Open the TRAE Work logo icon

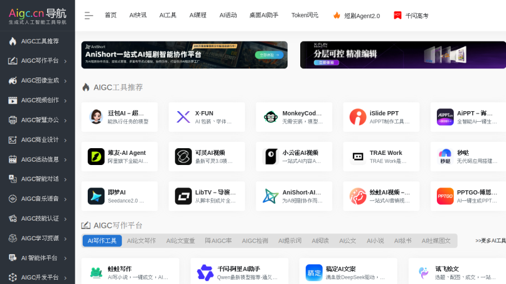(x=358, y=157)
